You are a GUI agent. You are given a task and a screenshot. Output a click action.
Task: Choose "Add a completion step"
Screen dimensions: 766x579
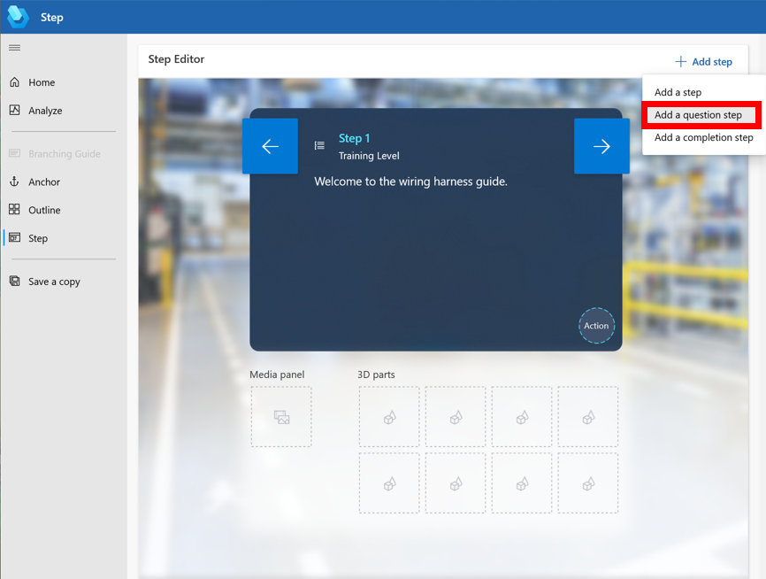click(702, 137)
